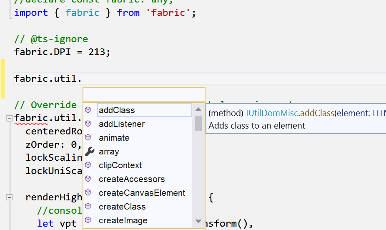Click the 'Adds class to an element' description
The height and width of the screenshot is (230, 386).
click(257, 126)
